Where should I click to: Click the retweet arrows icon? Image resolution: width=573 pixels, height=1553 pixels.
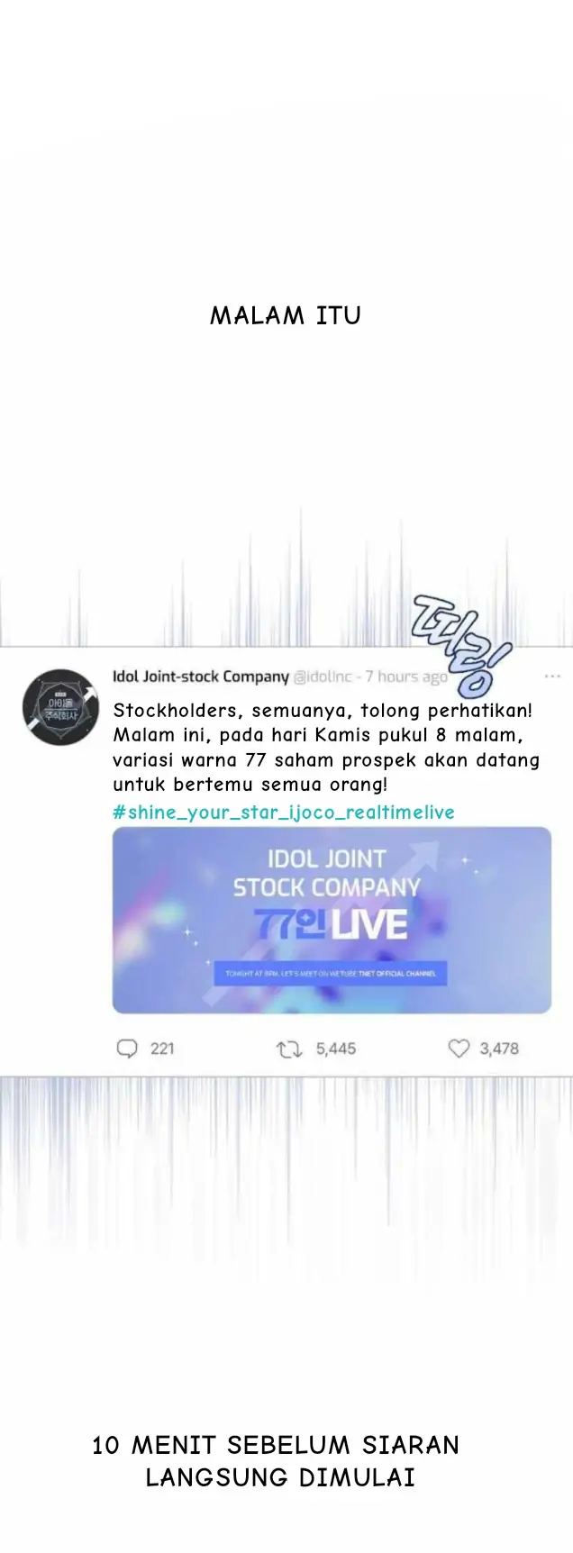pos(288,1049)
